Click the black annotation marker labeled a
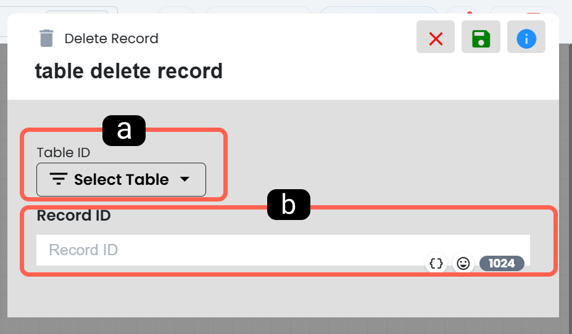Screen dimensions: 572x334 click(x=124, y=131)
